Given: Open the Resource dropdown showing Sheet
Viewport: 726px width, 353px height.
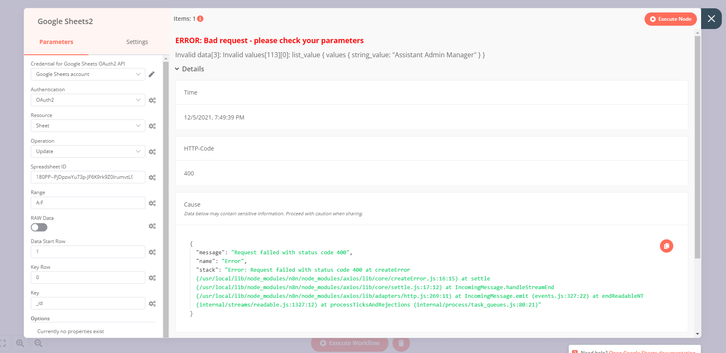Looking at the screenshot, I should tap(88, 126).
